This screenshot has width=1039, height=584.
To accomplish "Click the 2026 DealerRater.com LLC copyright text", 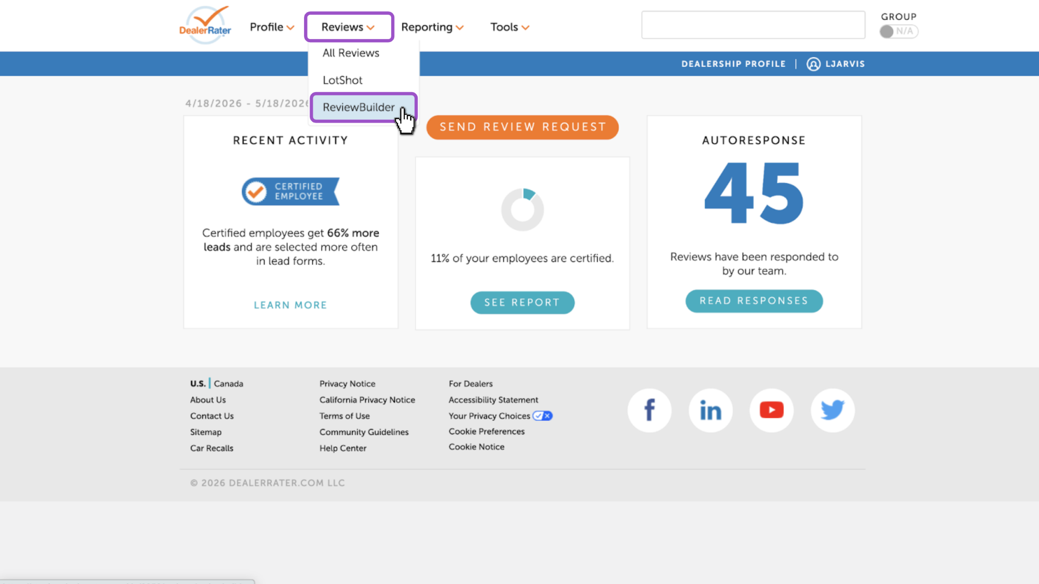I will [267, 483].
